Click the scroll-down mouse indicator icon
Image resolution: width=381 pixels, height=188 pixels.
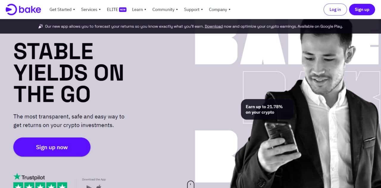click(190, 184)
